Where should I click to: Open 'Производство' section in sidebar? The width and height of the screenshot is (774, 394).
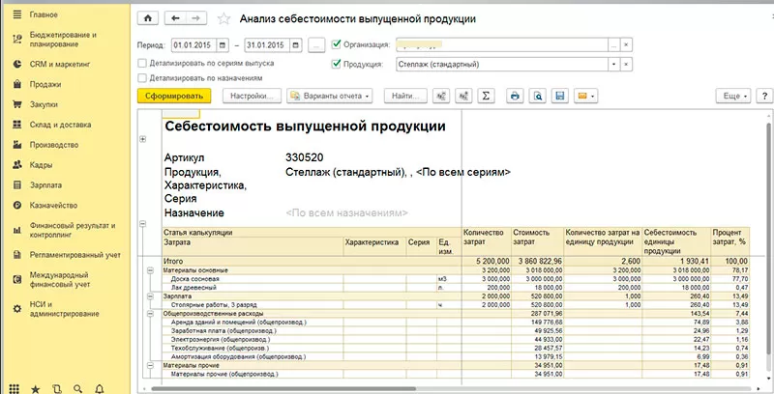click(x=55, y=145)
